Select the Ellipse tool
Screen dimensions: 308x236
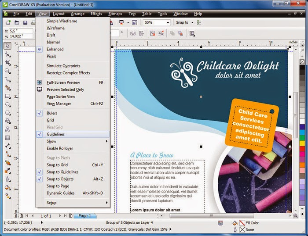coord(7,104)
